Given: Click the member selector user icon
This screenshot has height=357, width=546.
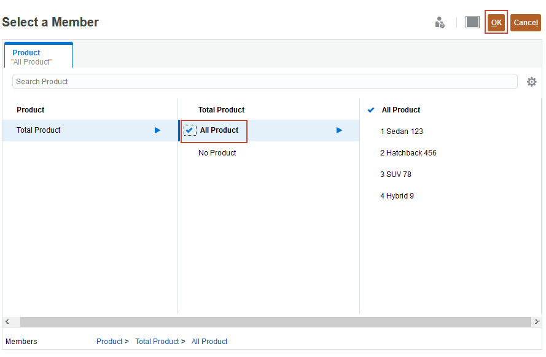Looking at the screenshot, I should pyautogui.click(x=439, y=23).
